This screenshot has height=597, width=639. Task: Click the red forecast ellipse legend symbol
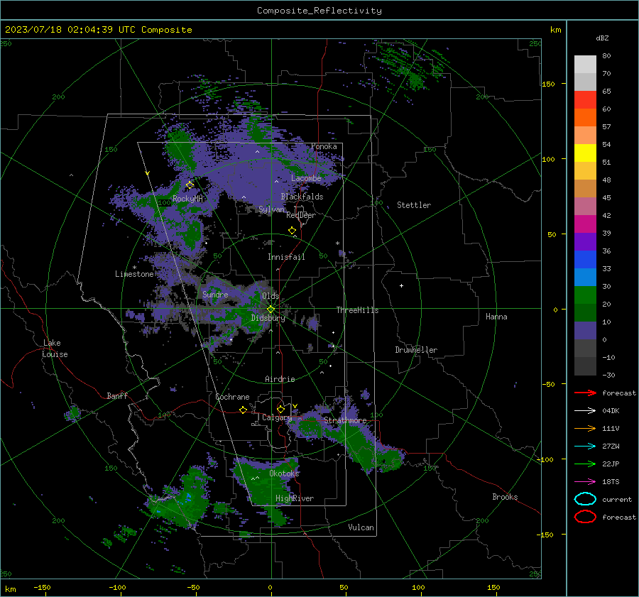(585, 517)
